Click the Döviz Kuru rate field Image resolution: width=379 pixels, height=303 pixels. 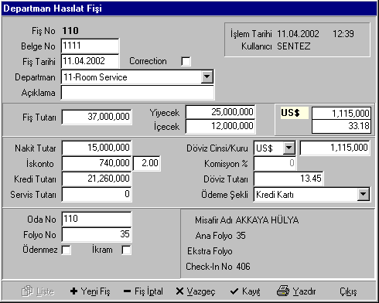(335, 148)
